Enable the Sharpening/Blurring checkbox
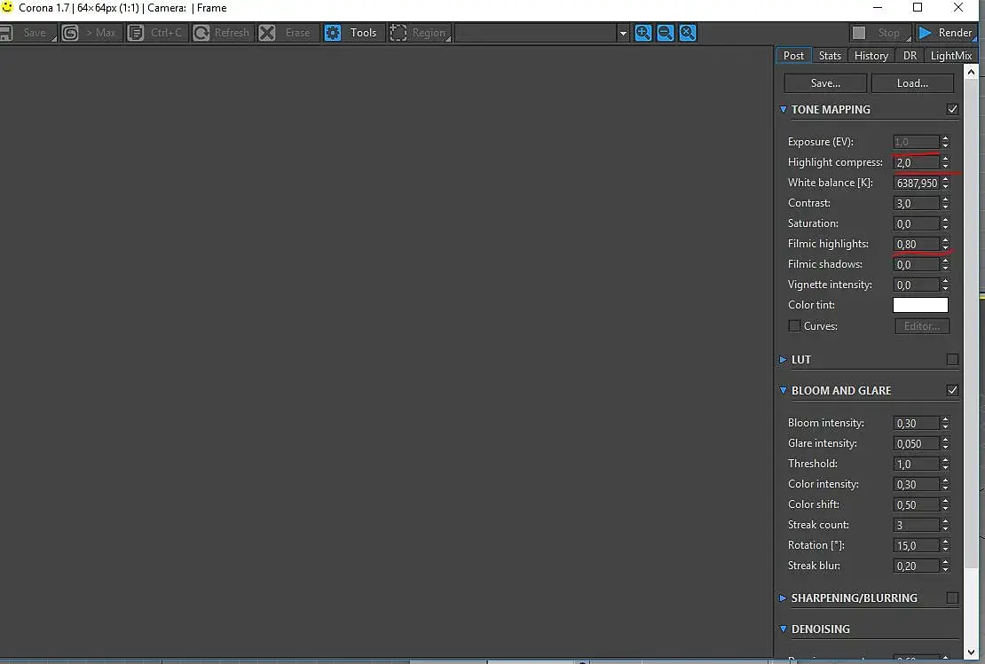Viewport: 985px width, 664px height. pos(952,598)
